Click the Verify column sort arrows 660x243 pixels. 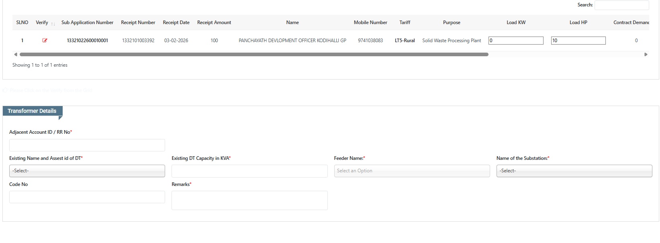pyautogui.click(x=53, y=24)
